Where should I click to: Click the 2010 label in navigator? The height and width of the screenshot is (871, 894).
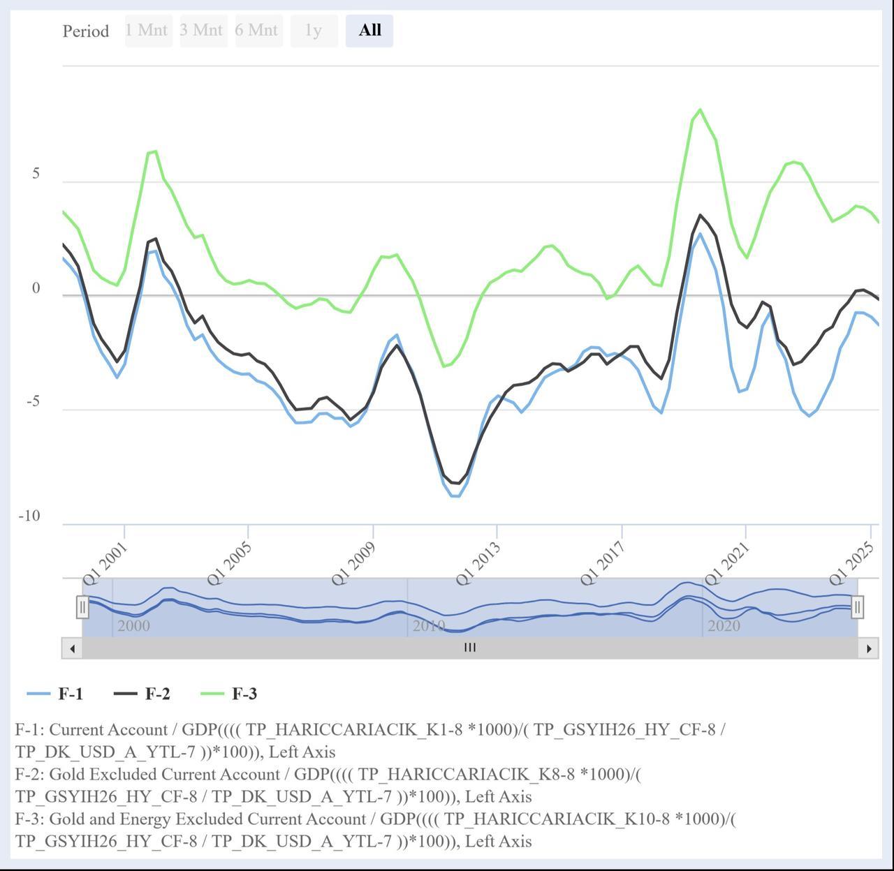click(x=428, y=625)
